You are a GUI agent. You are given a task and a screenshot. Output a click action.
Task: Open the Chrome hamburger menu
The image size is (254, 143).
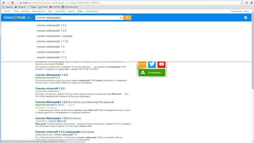(x=252, y=3)
